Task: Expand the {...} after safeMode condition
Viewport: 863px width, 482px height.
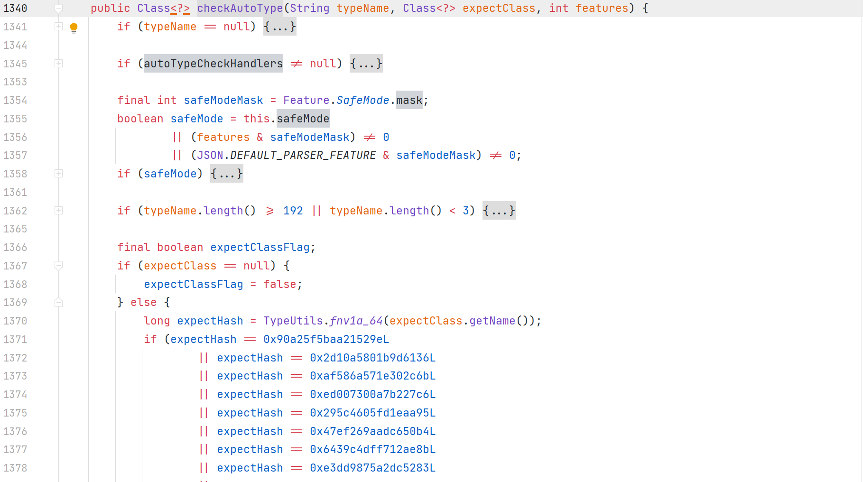Action: click(x=226, y=174)
